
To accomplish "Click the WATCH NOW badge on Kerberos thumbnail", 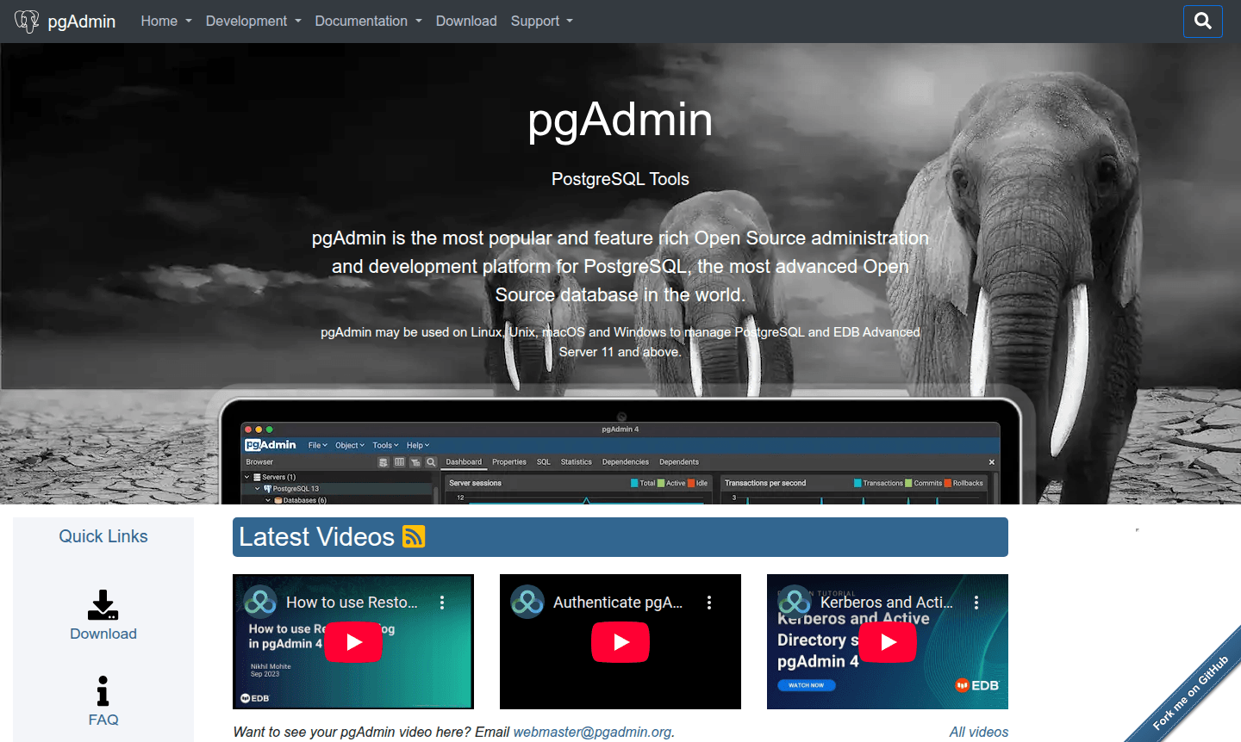I will click(x=806, y=685).
